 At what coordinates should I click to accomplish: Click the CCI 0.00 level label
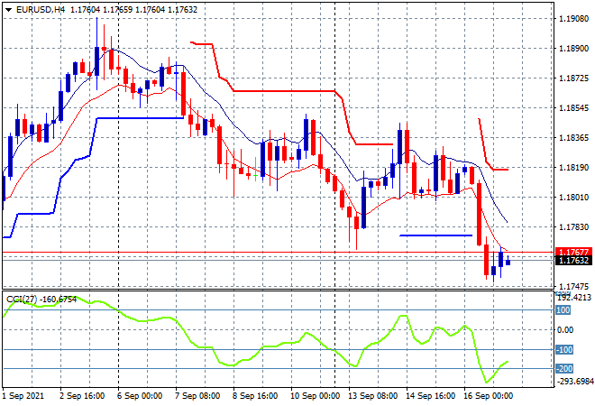pos(564,329)
